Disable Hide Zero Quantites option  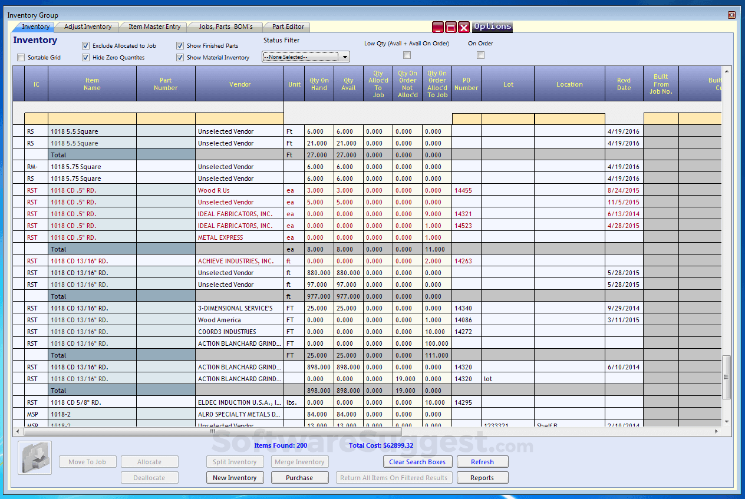(85, 57)
